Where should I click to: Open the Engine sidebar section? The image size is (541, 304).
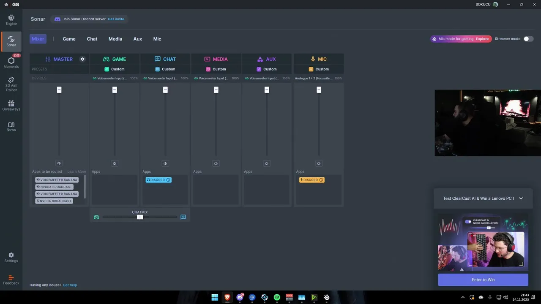click(11, 20)
